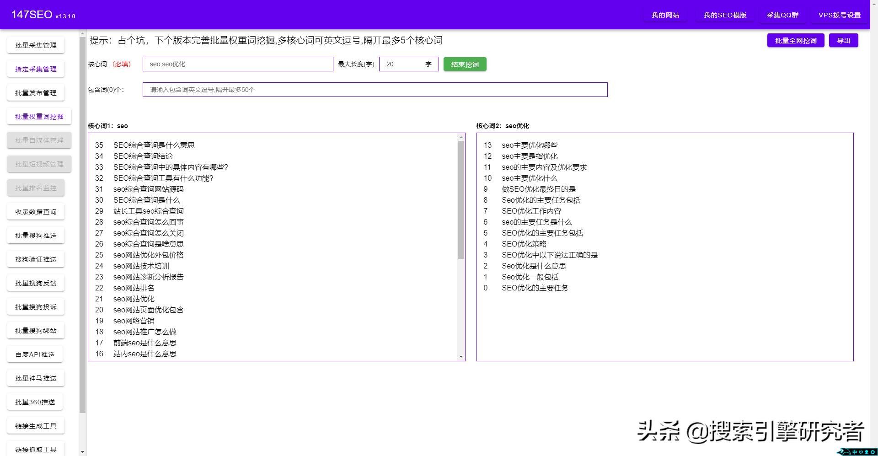Switch to 我的SEO模版
The width and height of the screenshot is (878, 456).
point(725,15)
